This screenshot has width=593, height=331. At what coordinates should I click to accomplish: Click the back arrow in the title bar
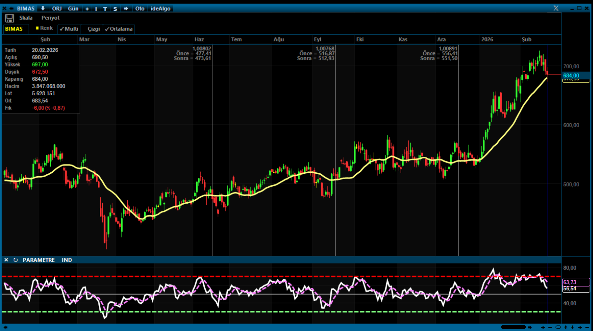coord(12,9)
